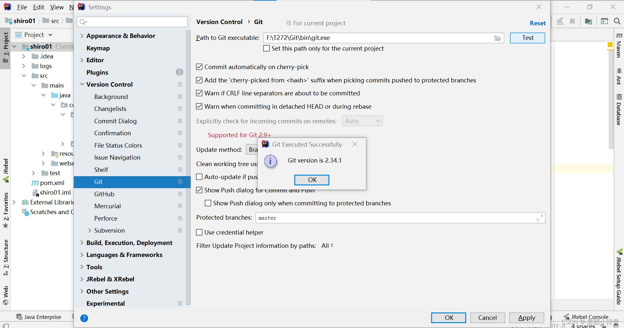Open the Structure tool window
Screen dimensions: 624x328
(x=6, y=258)
